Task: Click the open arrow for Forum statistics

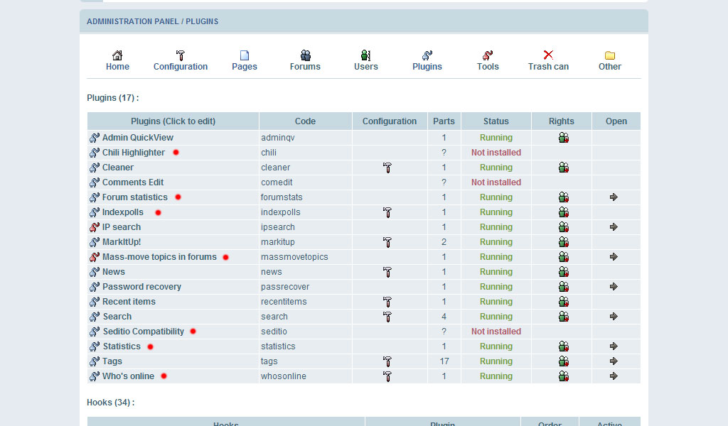Action: [614, 197]
